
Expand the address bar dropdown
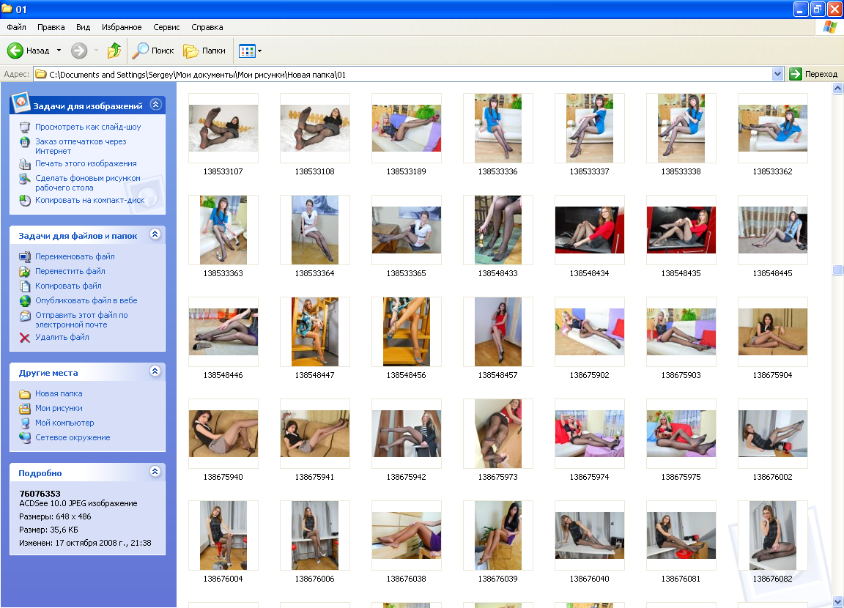[777, 74]
